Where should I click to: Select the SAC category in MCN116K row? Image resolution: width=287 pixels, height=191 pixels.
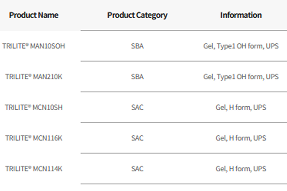[137, 138]
